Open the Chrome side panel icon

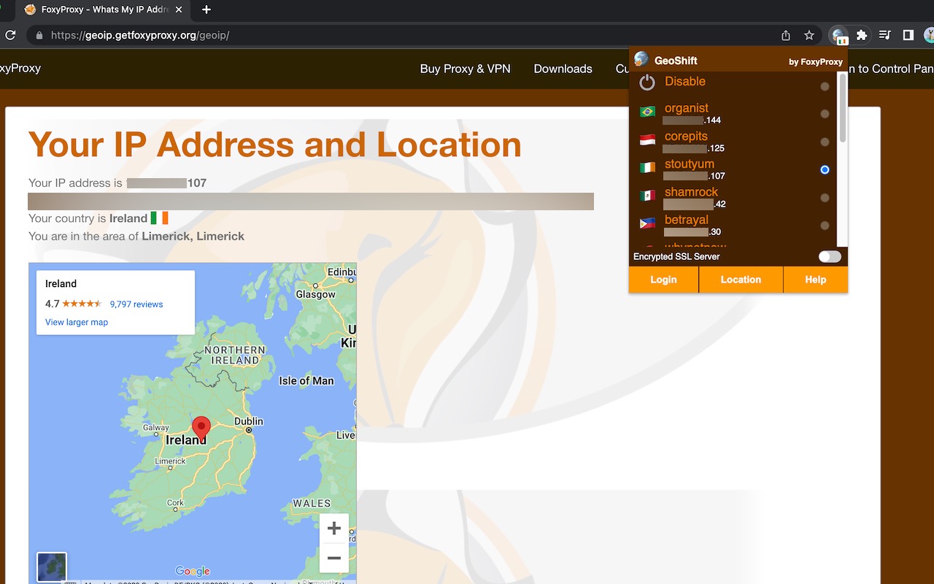908,35
